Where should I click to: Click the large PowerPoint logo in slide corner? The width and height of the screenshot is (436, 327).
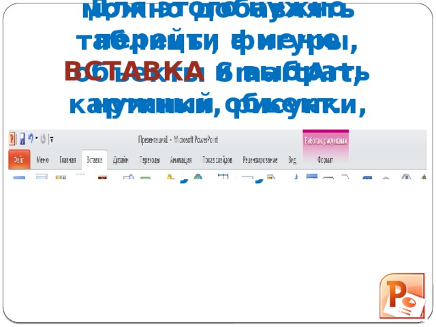pyautogui.click(x=403, y=296)
